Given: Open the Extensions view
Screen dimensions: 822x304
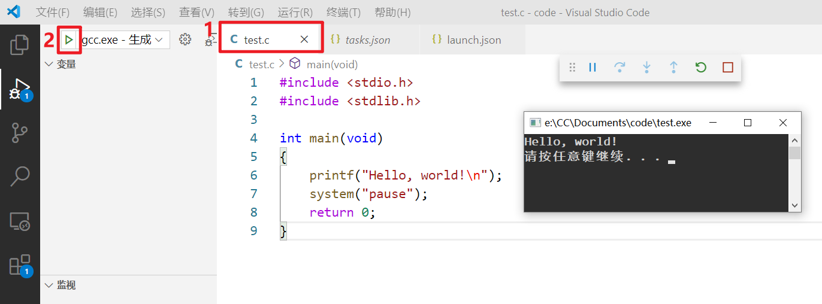Looking at the screenshot, I should pyautogui.click(x=20, y=265).
